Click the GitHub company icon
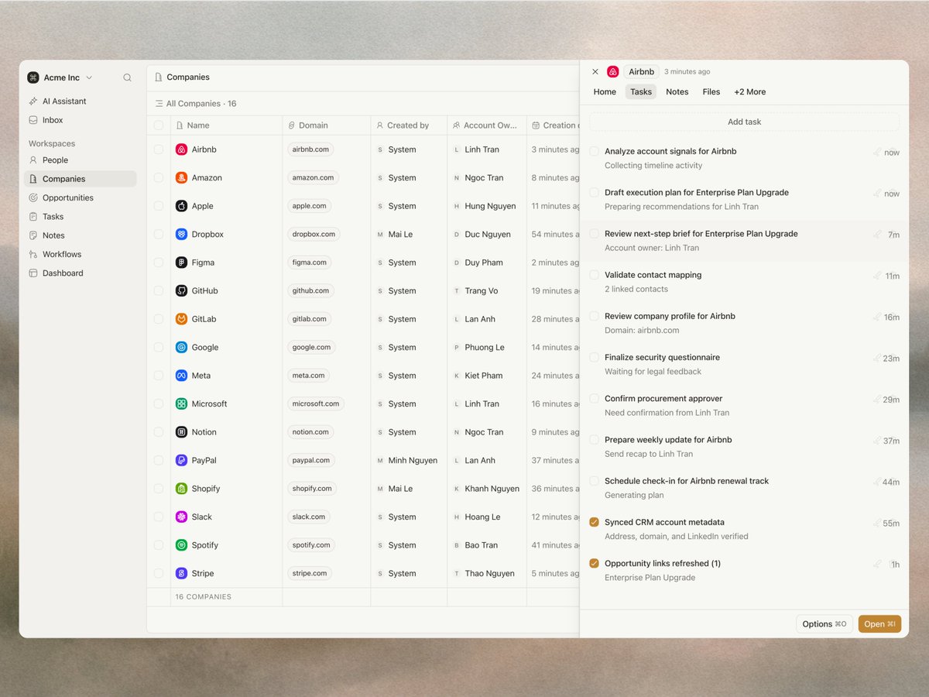The image size is (929, 697). [181, 291]
